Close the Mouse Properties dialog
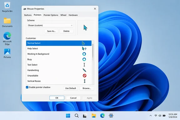Image resolution: width=180 pixels, height=120 pixels. pos(95,9)
